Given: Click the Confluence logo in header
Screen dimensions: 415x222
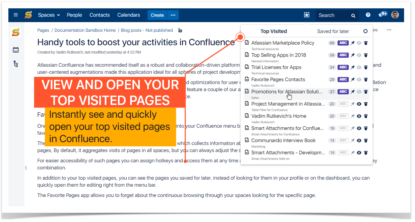Looking at the screenshot, I should [x=29, y=15].
